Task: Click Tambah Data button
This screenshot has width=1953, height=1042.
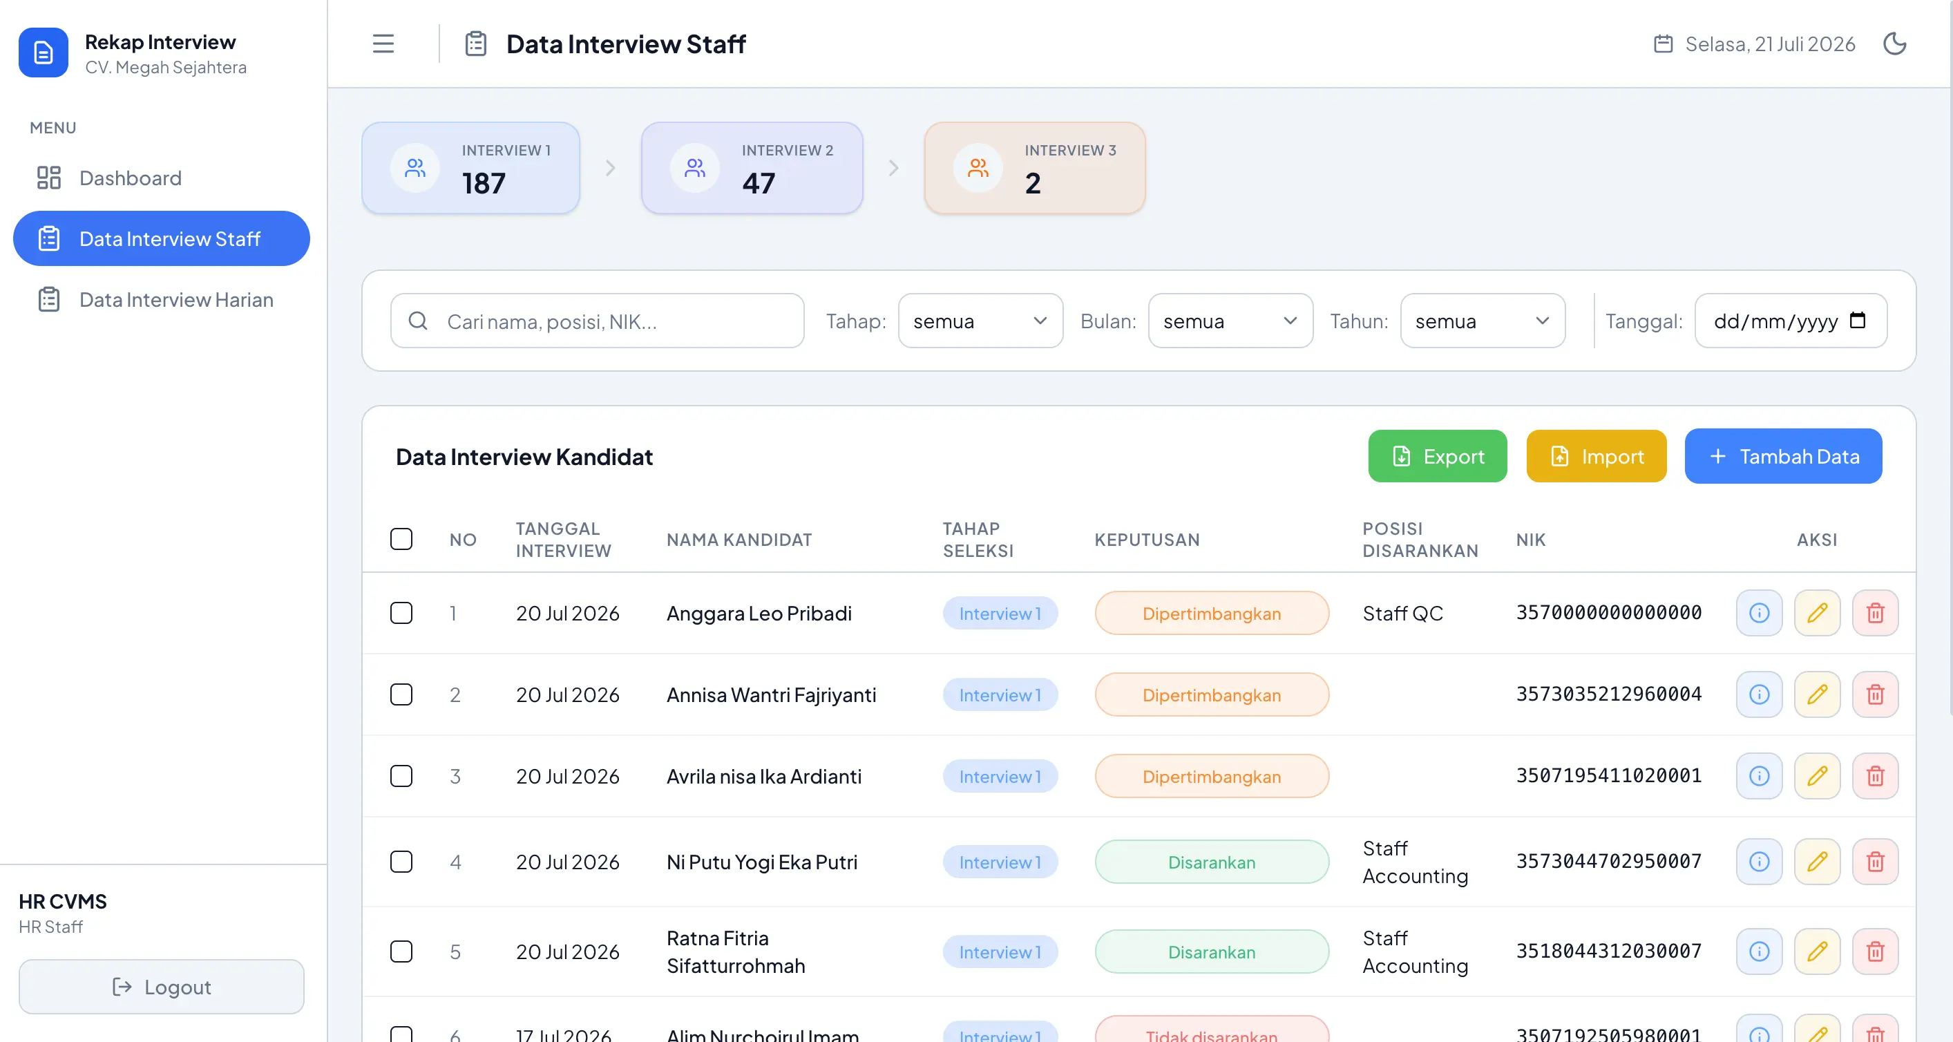Action: point(1783,456)
